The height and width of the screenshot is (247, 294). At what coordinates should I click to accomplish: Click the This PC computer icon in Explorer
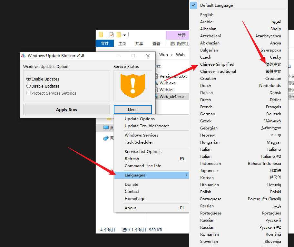(106, 128)
